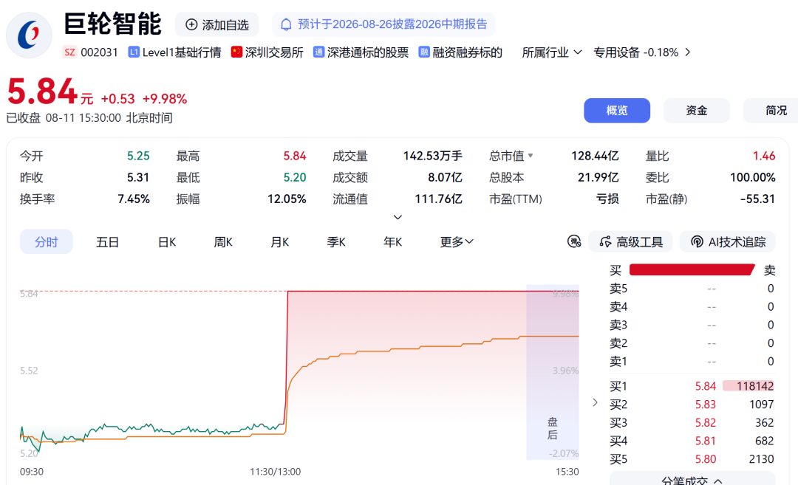Image resolution: width=798 pixels, height=485 pixels.
Task: Click the 换手率 7.45% value
Action: [x=133, y=199]
